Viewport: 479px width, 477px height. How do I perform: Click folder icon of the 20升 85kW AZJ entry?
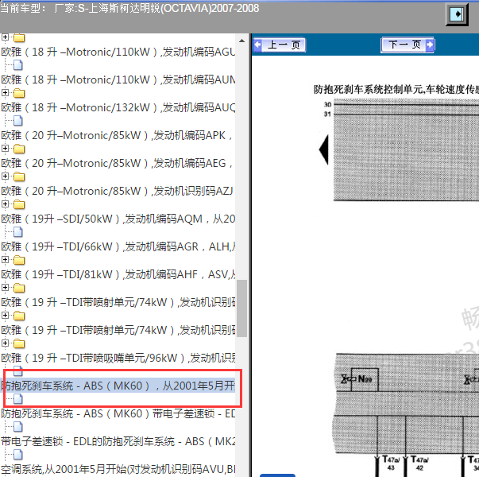(x=19, y=176)
